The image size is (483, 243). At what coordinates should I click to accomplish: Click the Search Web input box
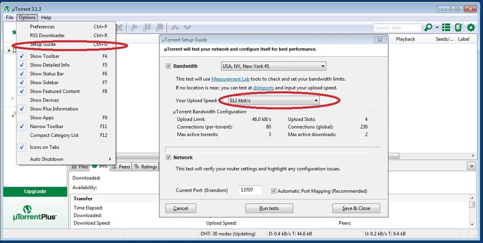click(x=398, y=28)
